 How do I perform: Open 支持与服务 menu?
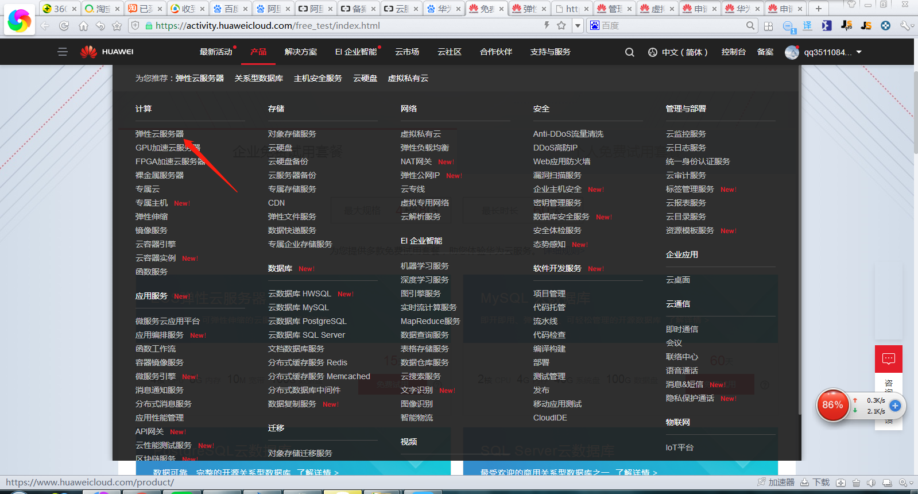[550, 52]
